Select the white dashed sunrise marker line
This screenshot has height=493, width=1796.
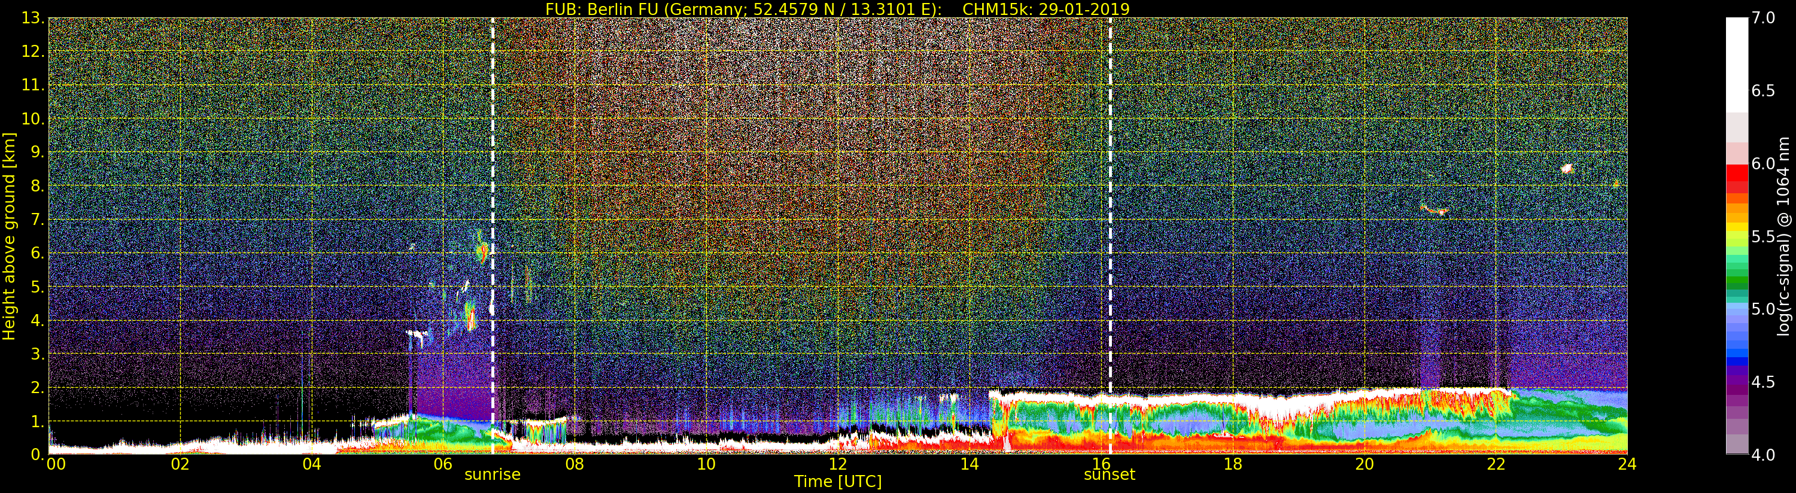click(492, 236)
